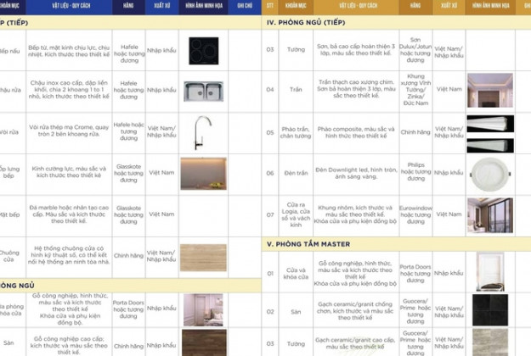Click the 'STT' column header

coord(270,7)
